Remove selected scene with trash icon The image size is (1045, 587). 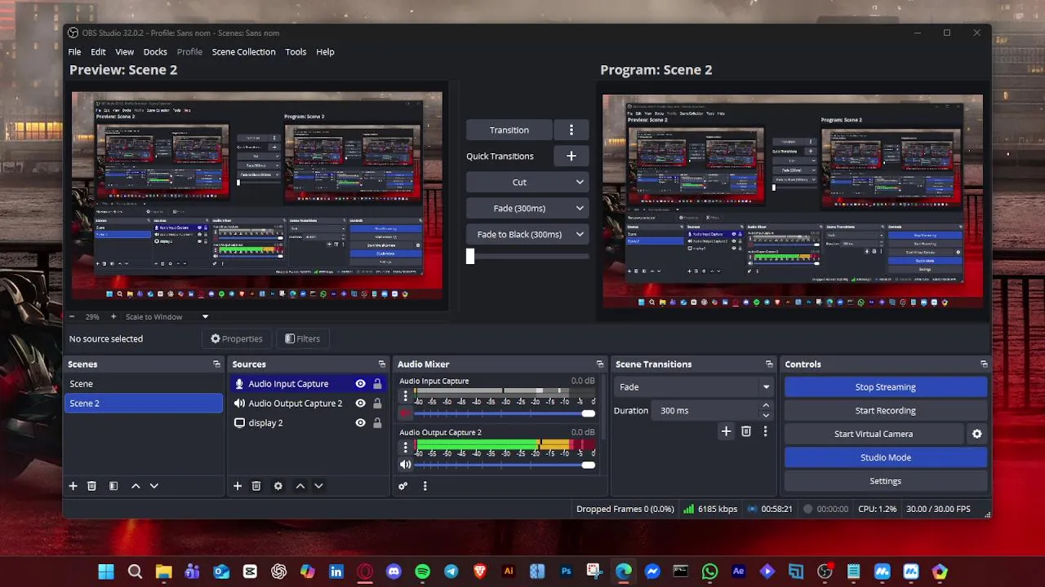[x=91, y=486]
